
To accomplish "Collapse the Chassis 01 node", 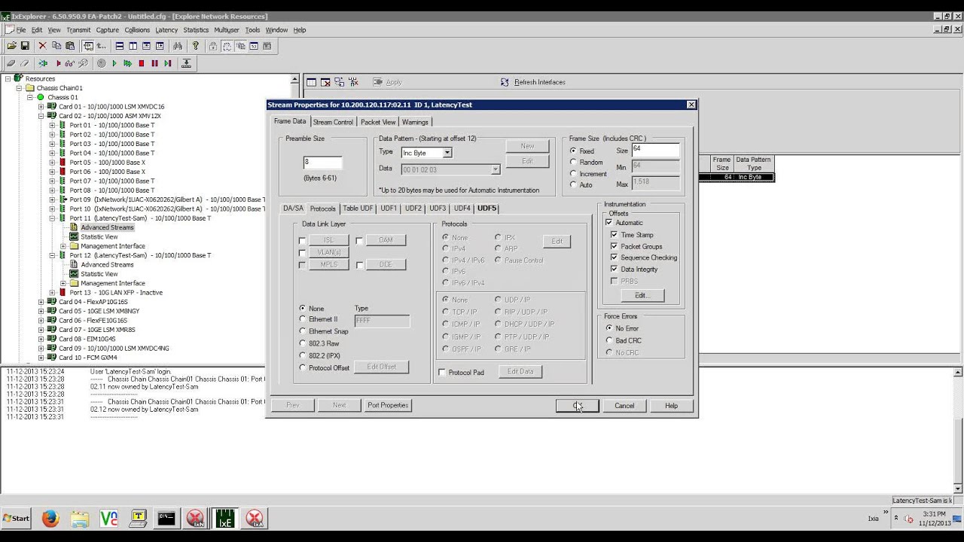I will [30, 97].
